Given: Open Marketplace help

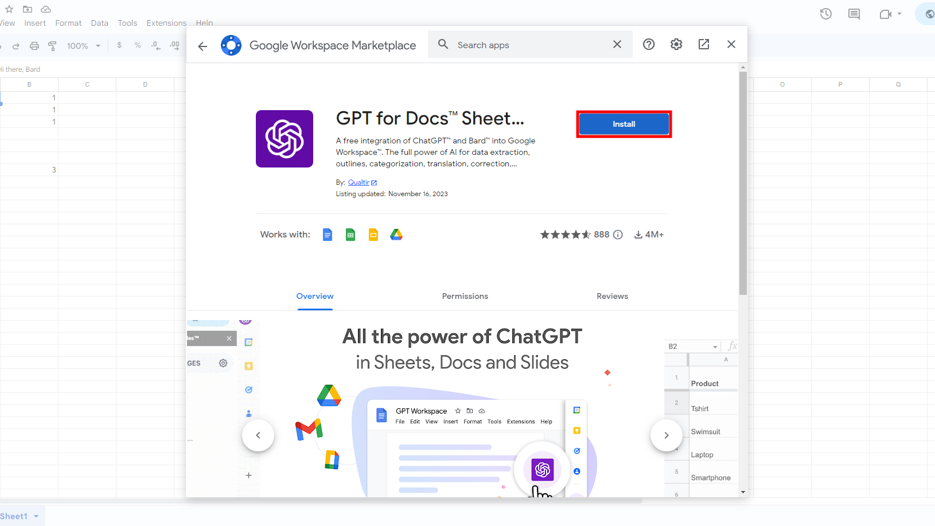Looking at the screenshot, I should tap(649, 44).
